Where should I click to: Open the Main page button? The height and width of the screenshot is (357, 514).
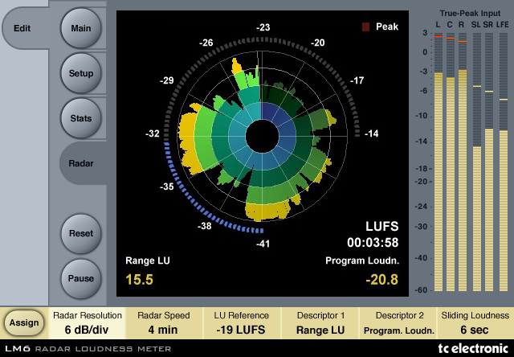(80, 29)
